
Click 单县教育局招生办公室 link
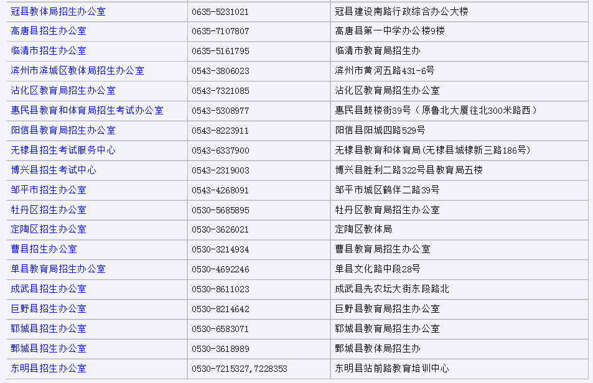(x=58, y=269)
